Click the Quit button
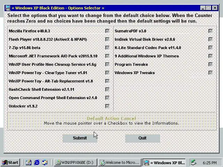The image size is (223, 167). pos(143,138)
